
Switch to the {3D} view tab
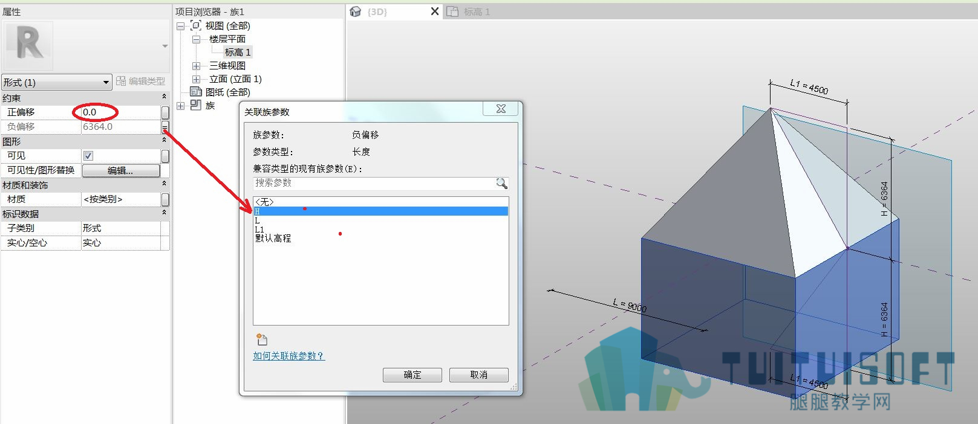pyautogui.click(x=377, y=11)
